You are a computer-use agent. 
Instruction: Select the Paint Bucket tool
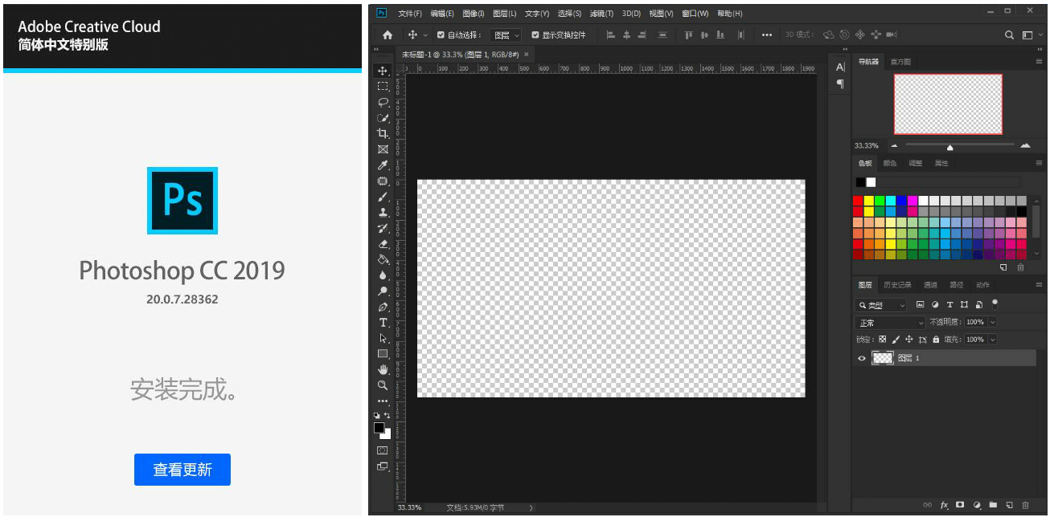(383, 259)
